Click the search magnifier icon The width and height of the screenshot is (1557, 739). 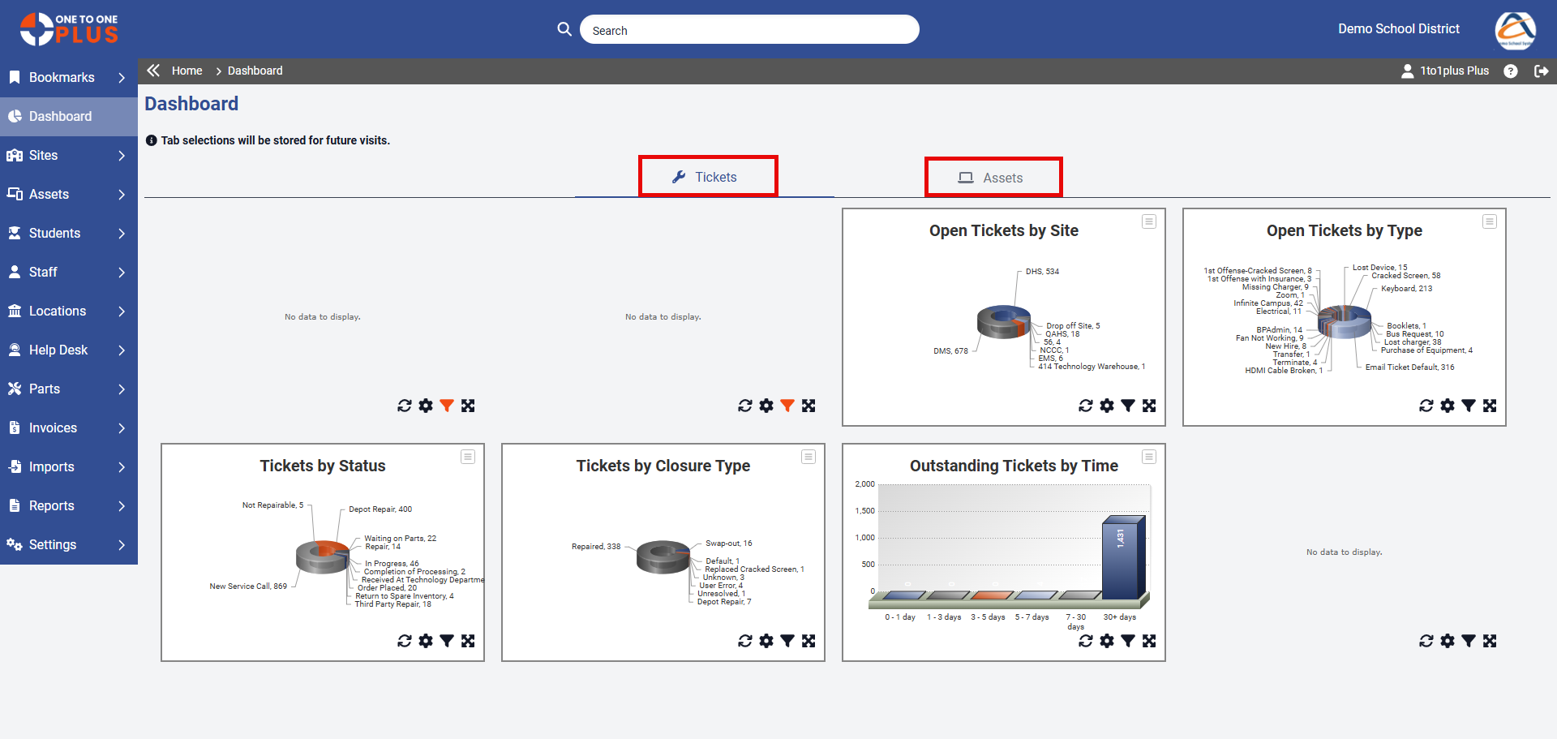pyautogui.click(x=564, y=29)
